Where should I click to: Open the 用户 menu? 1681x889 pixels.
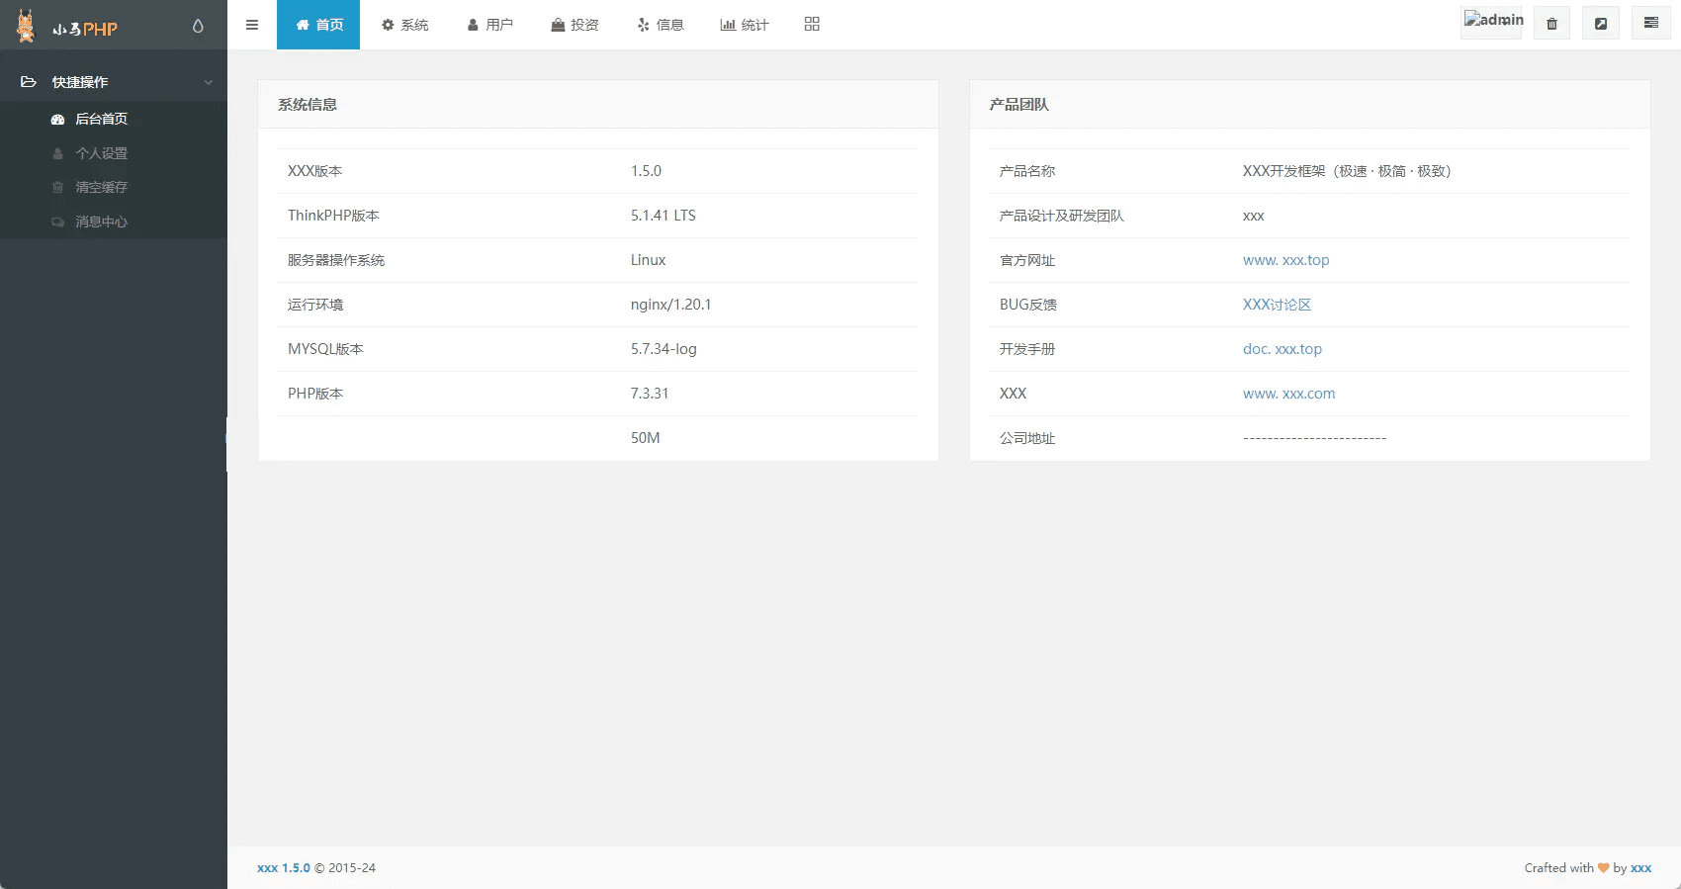(490, 25)
